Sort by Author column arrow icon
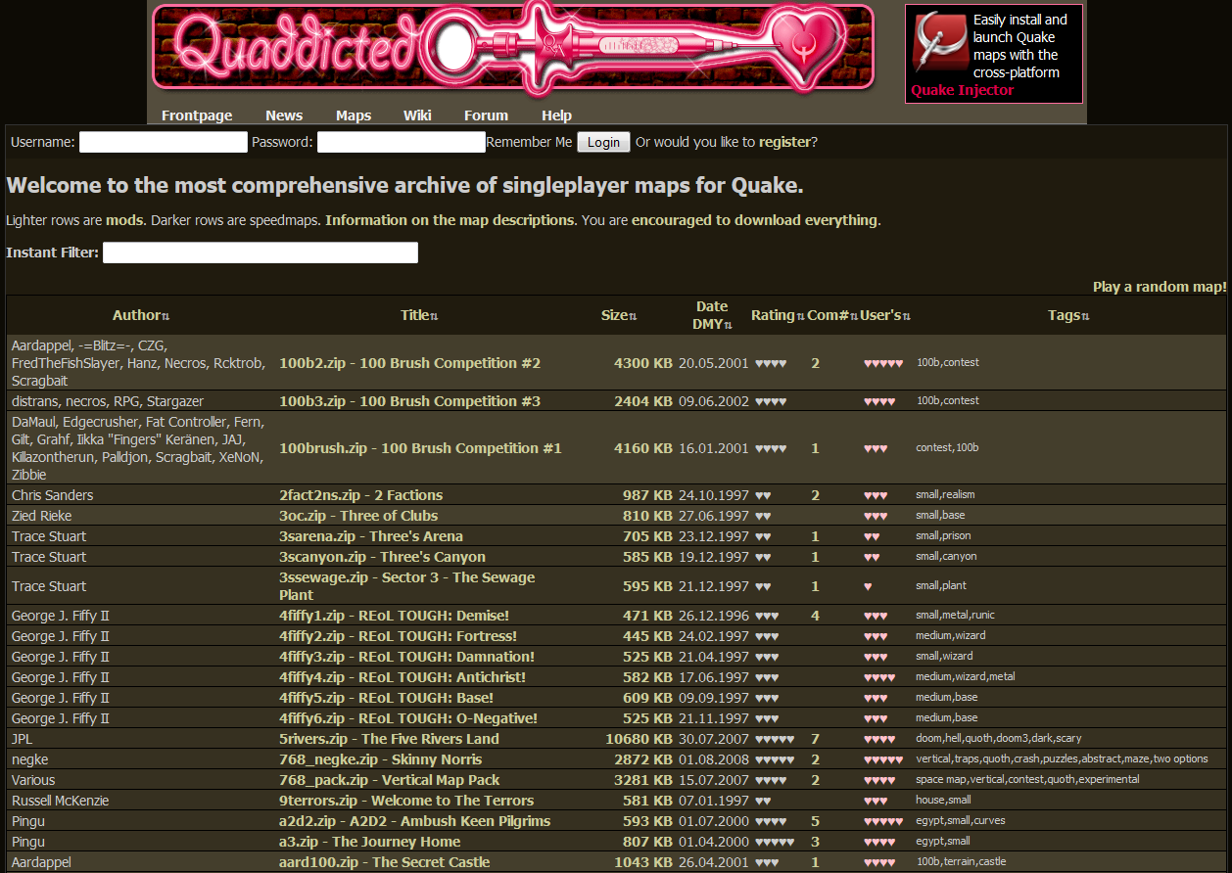Viewport: 1232px width, 873px height. [x=166, y=316]
